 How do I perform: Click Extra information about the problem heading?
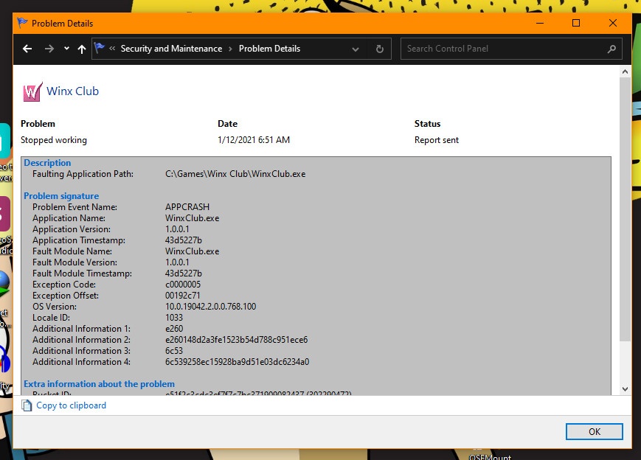[x=100, y=383]
